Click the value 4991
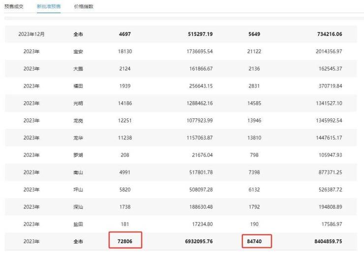 click(125, 172)
